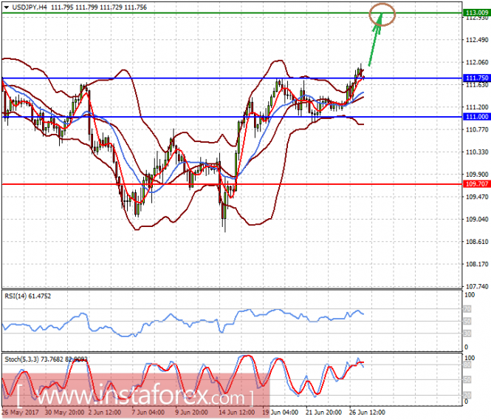491x420 pixels.
Task: Click the 110.330 value on price axis
Action: coord(476,152)
